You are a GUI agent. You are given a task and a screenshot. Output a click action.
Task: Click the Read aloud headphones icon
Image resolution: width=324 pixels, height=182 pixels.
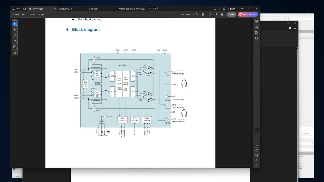point(203,14)
